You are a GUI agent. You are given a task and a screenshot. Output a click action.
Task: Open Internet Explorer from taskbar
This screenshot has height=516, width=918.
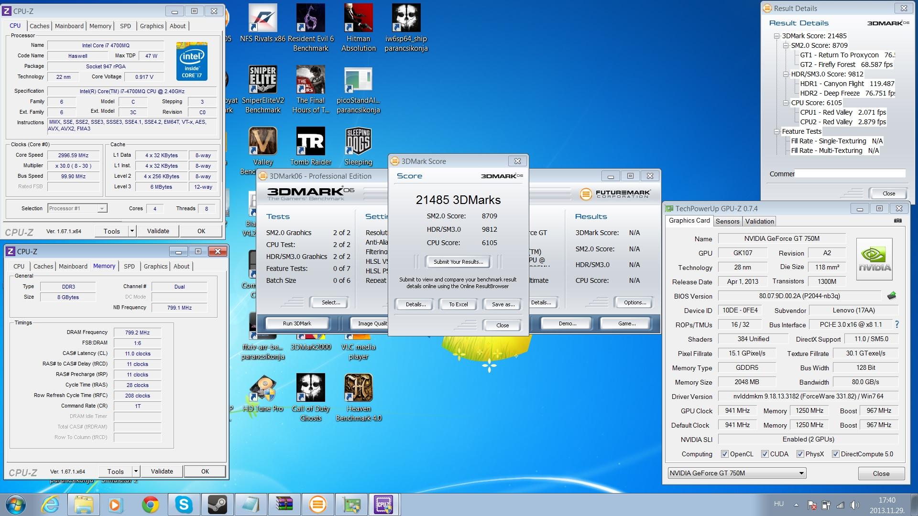50,505
